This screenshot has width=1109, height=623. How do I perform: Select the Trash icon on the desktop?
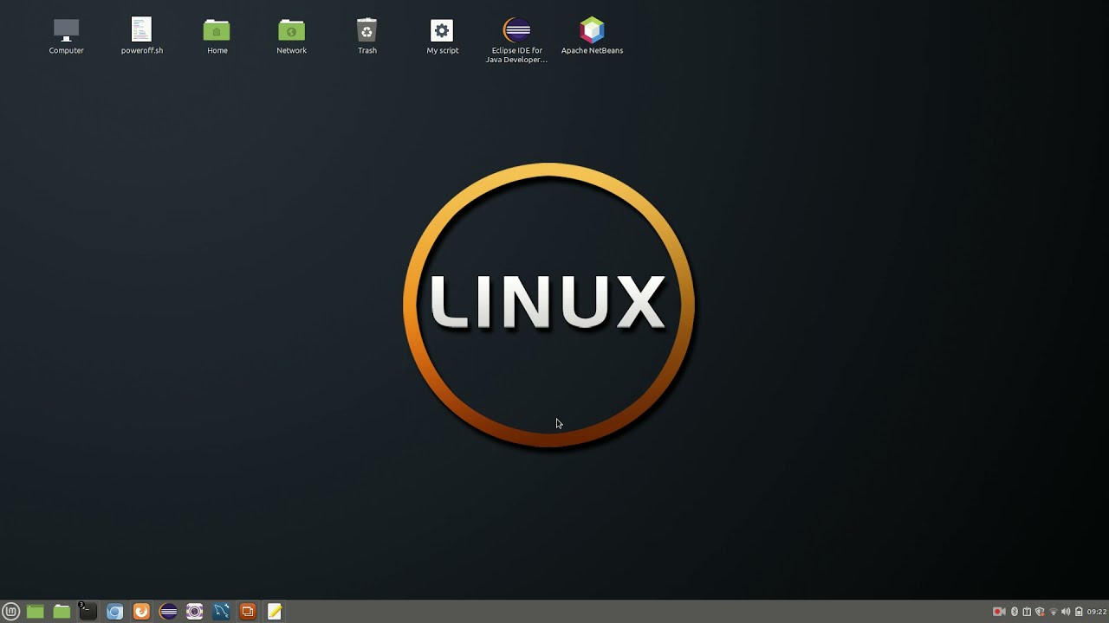coord(366,36)
